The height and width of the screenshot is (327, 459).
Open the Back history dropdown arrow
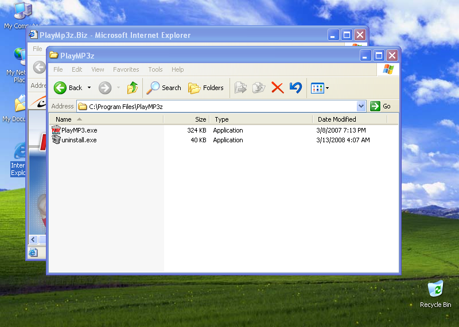(x=90, y=88)
